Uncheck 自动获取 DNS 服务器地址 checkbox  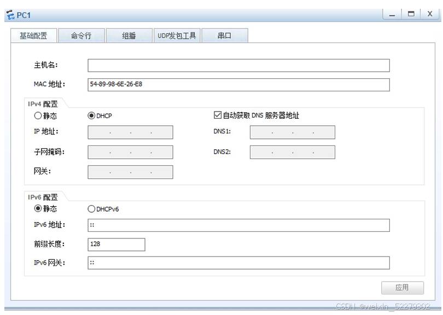218,115
